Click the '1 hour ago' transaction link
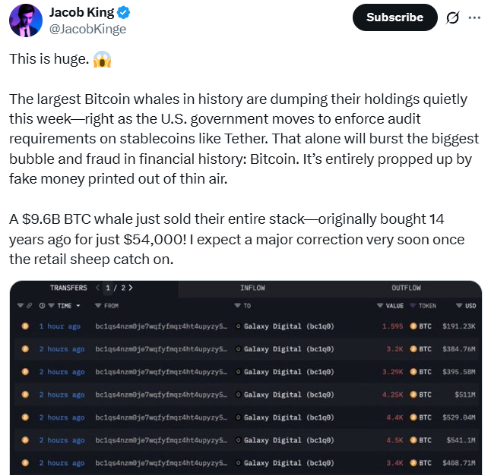This screenshot has width=491, height=475. [x=59, y=326]
